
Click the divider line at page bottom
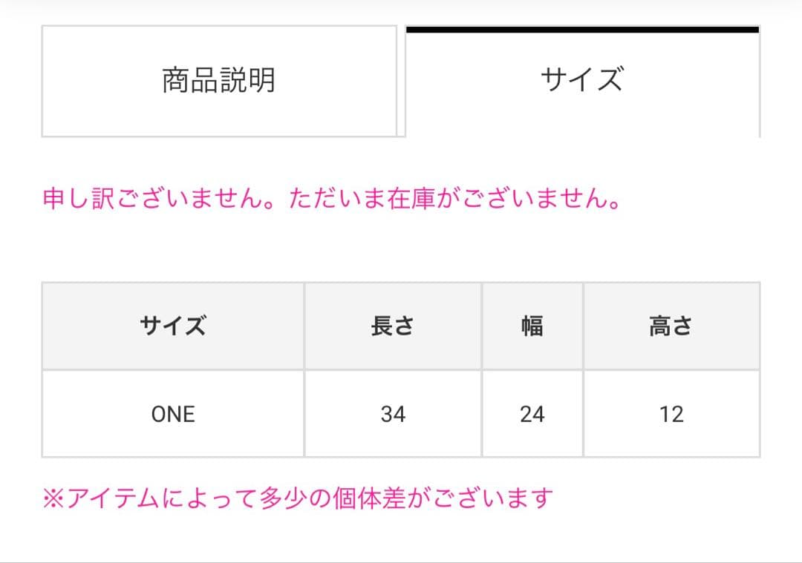point(401,562)
